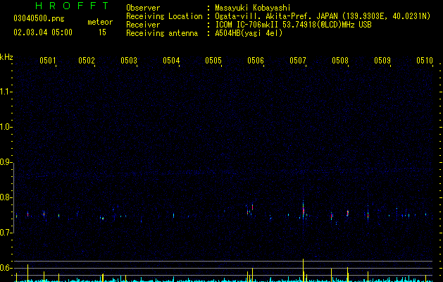Click the A504HB(yagi 4el) antenna text
This screenshot has width=443, height=282.
click(249, 33)
